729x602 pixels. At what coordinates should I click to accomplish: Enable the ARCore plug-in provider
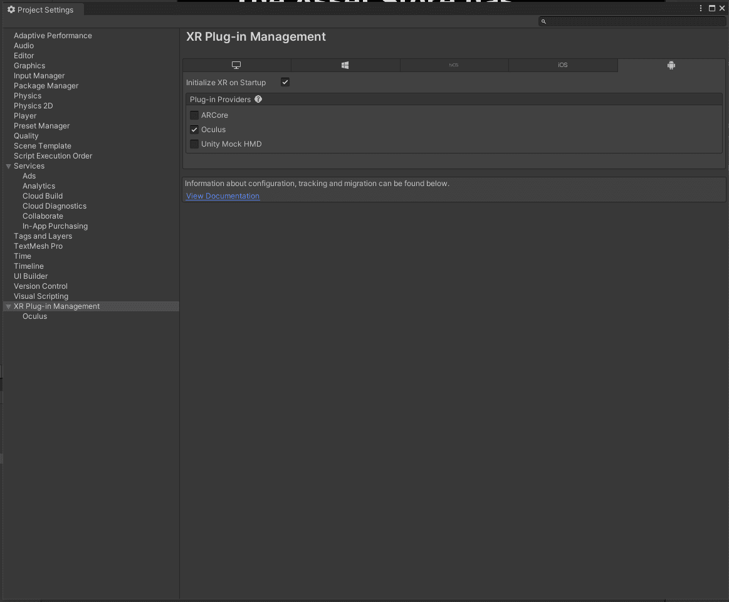pos(194,115)
